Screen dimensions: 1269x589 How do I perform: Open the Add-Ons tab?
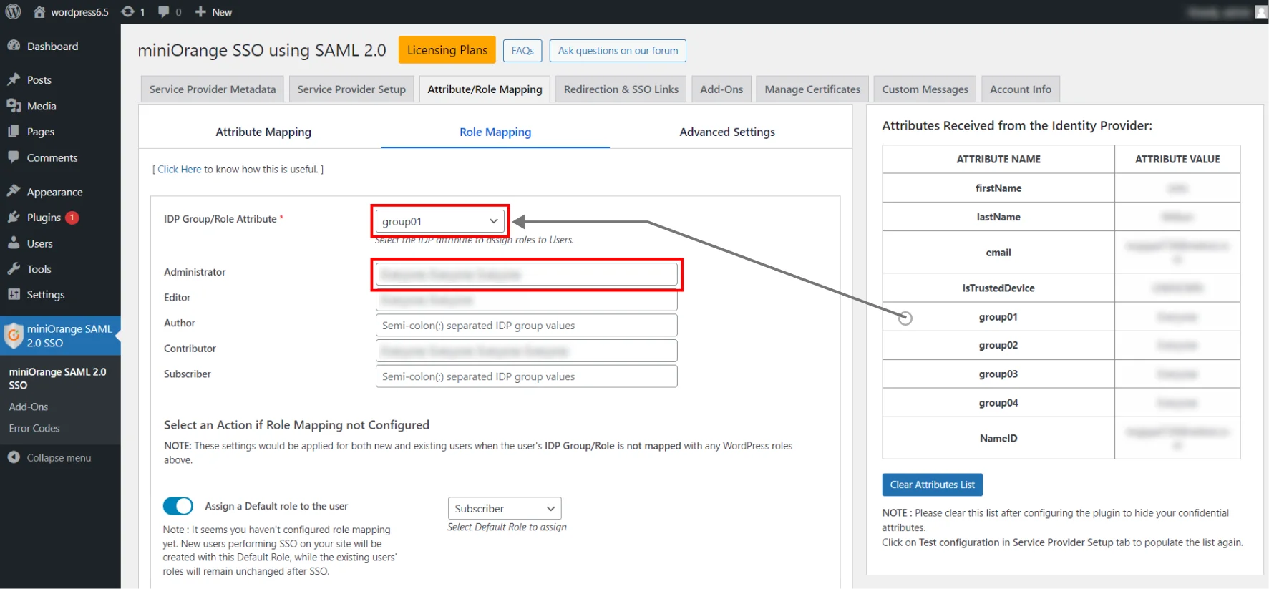721,89
